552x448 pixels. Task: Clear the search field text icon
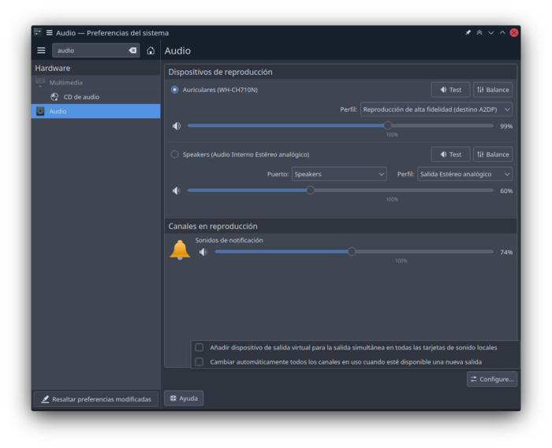coord(132,50)
